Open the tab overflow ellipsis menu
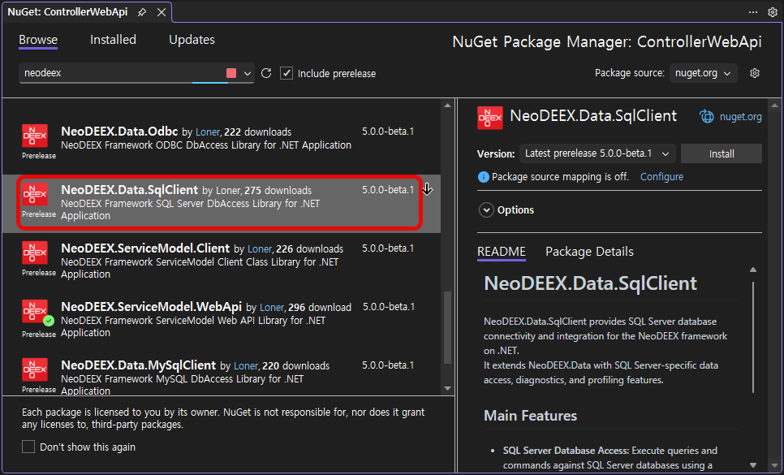 [x=753, y=12]
